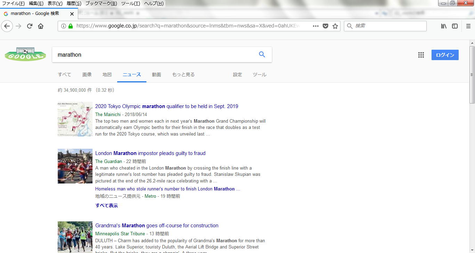Open page actions three-dot menu
This screenshot has width=475, height=253.
tap(316, 26)
